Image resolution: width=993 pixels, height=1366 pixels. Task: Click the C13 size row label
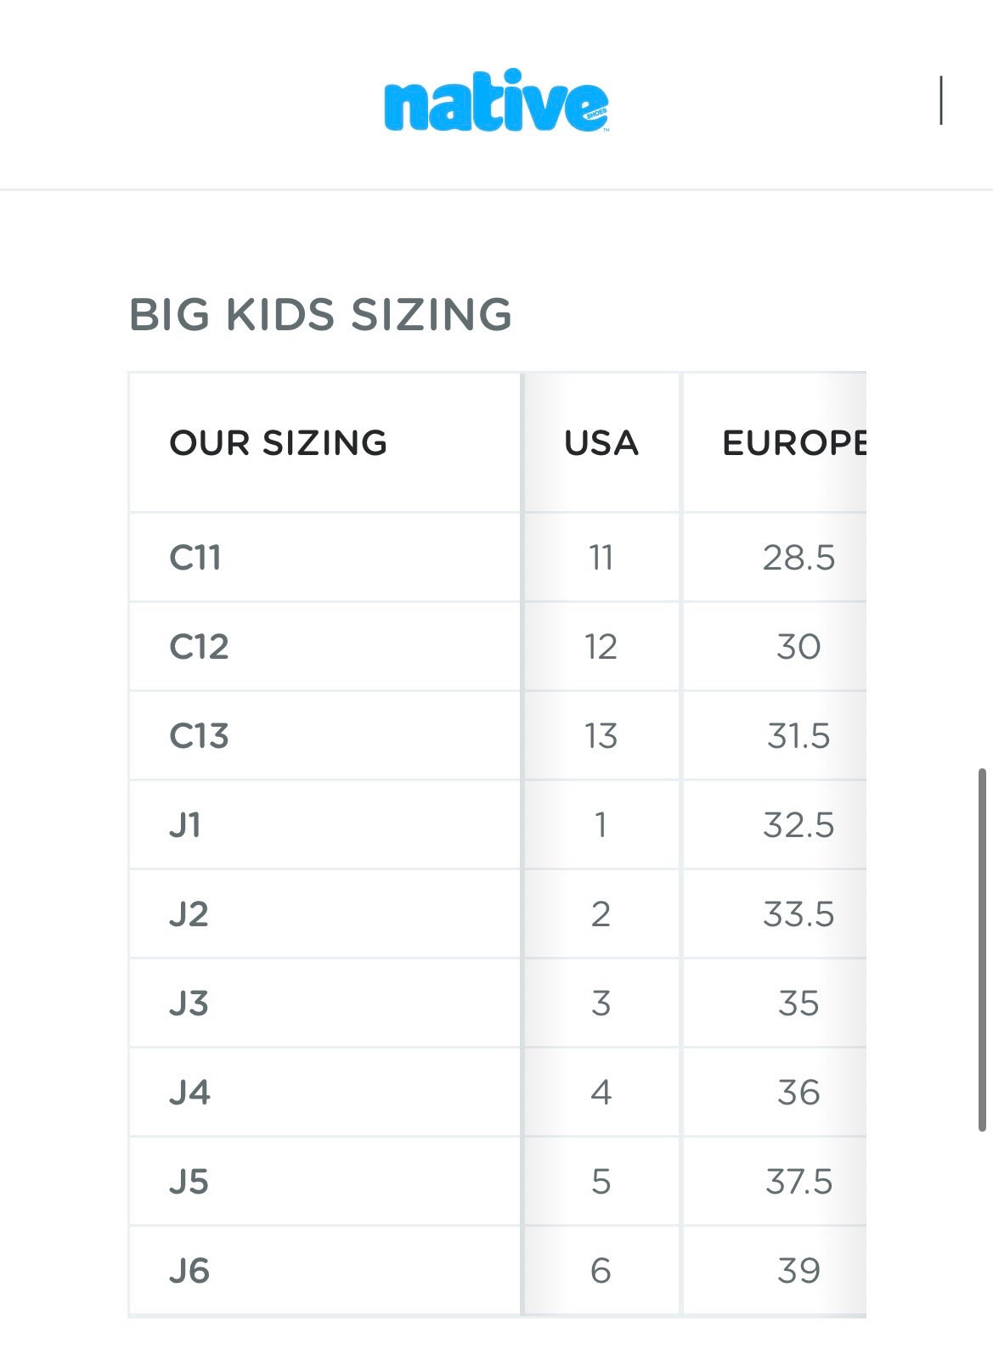200,736
